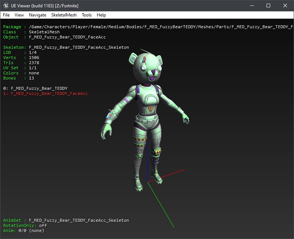Click the bear head of the model
Viewport: 294px width, 239px height.
tap(146, 67)
